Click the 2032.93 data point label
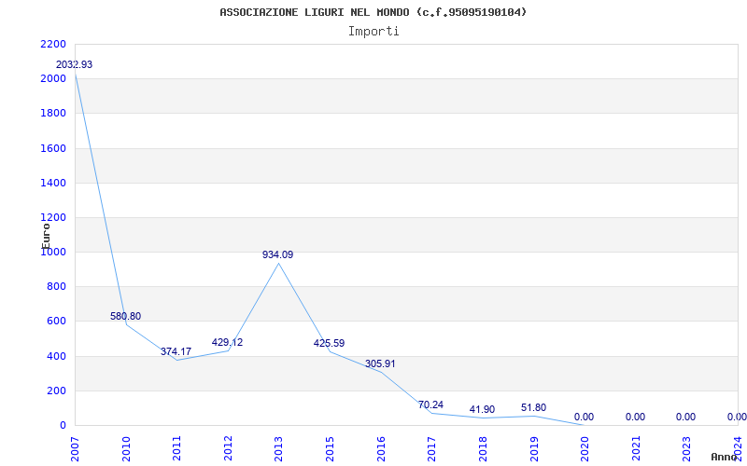747x466 pixels. pos(75,64)
